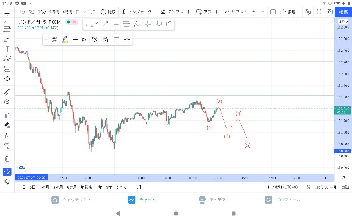Tap the Android home navigation button
The height and width of the screenshot is (220, 352).
tap(176, 213)
